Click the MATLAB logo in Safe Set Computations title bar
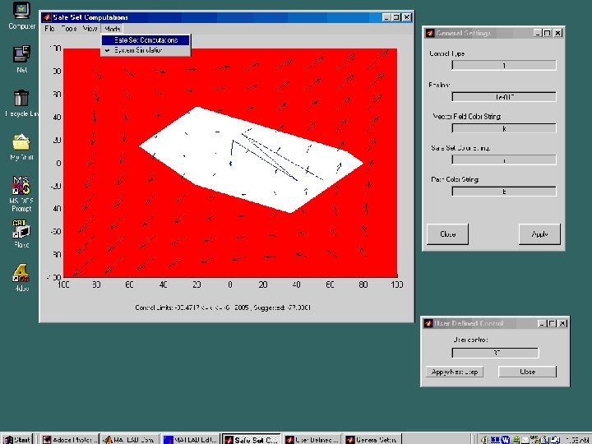Viewport: 592px width, 444px height. [46, 17]
